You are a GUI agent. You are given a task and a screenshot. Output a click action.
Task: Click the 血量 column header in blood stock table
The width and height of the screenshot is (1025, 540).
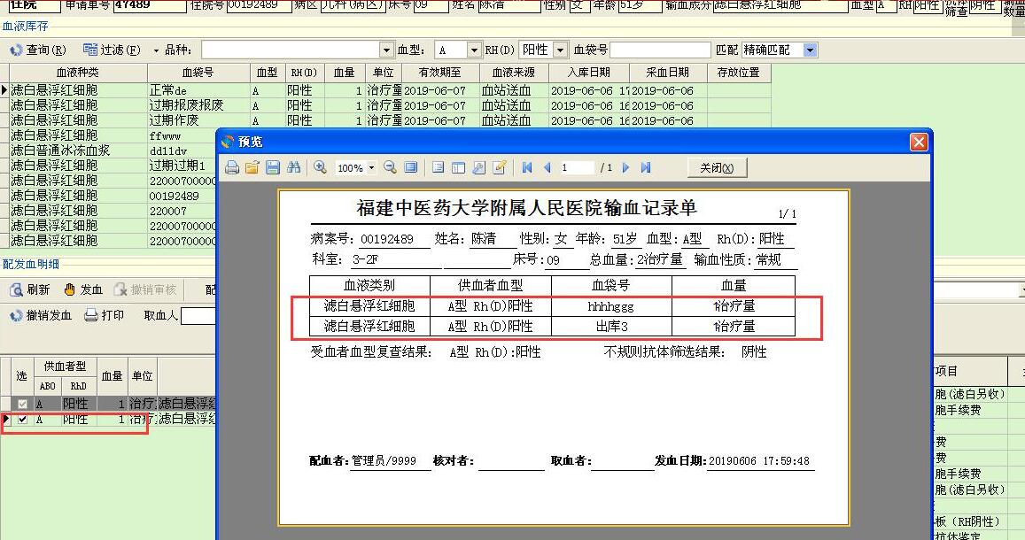[x=344, y=73]
